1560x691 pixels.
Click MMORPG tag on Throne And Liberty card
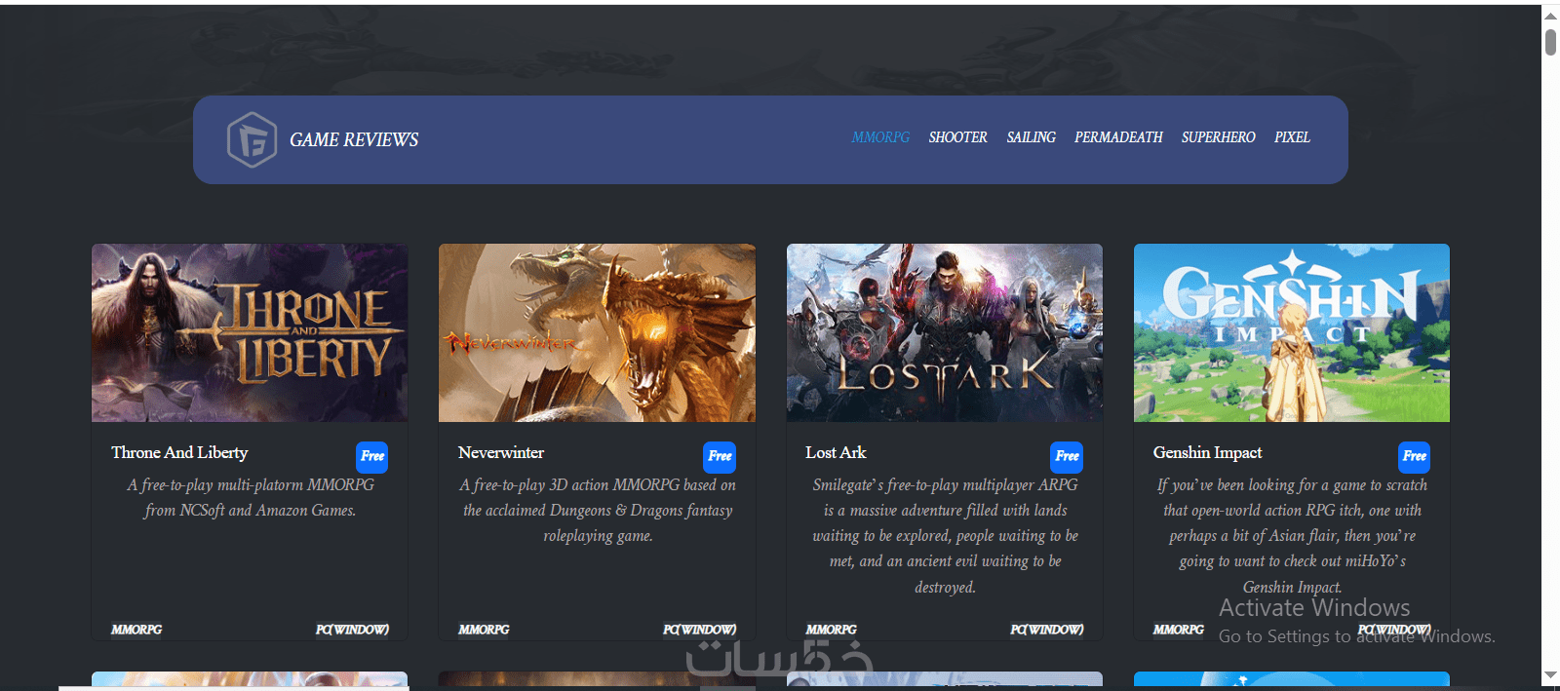click(136, 630)
